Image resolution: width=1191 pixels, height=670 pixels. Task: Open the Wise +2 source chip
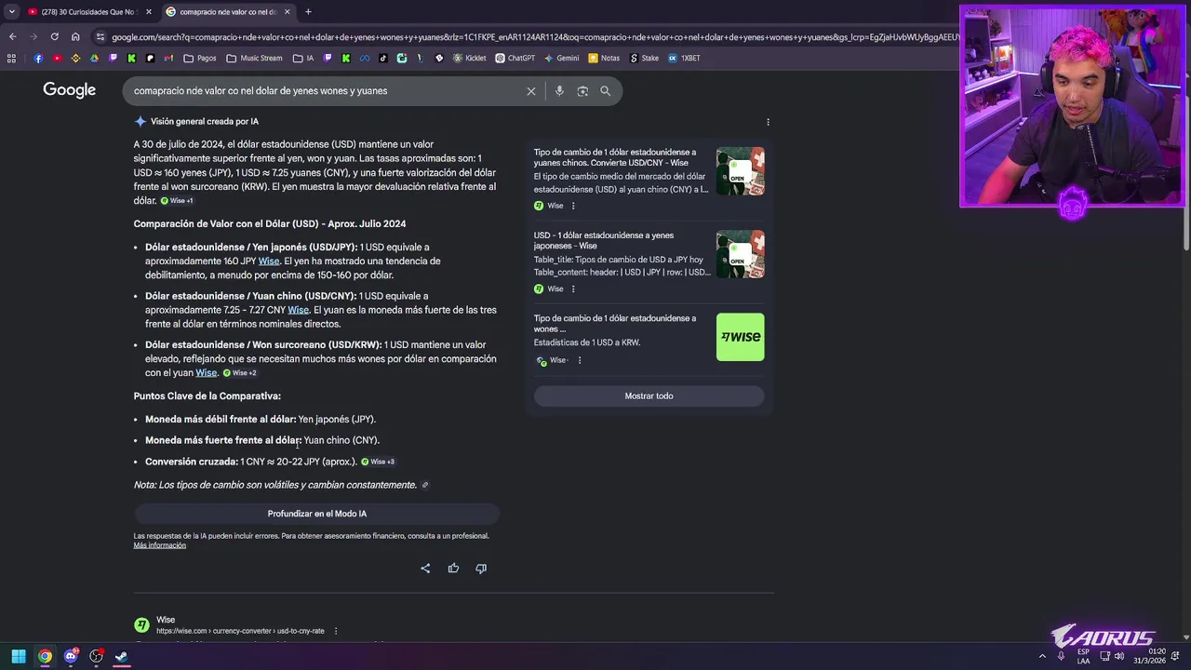(x=239, y=373)
